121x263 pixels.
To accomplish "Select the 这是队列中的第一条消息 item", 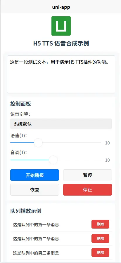I will point(36,224).
